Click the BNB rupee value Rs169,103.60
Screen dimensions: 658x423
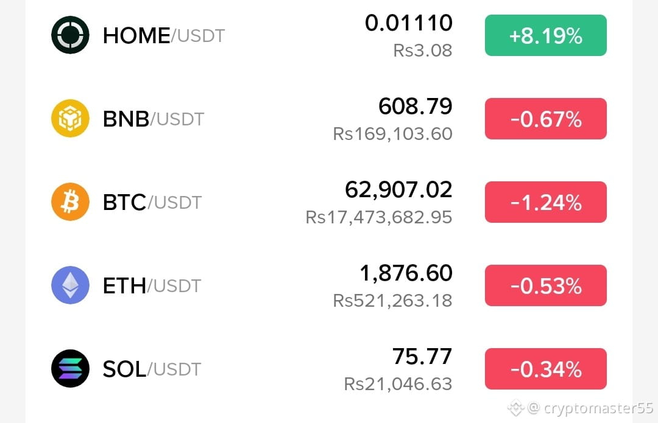click(x=393, y=134)
